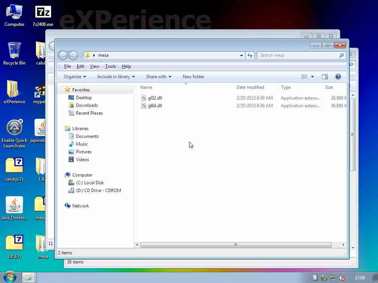Viewport: 378px width, 283px height.
Task: Open Videos library
Action: (82, 159)
